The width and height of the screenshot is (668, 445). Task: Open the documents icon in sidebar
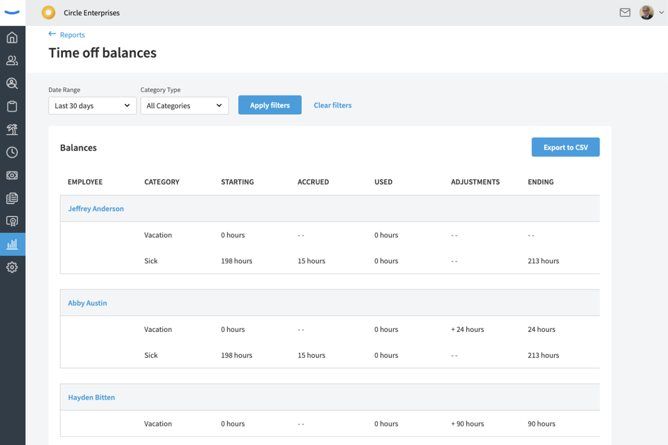[x=12, y=198]
